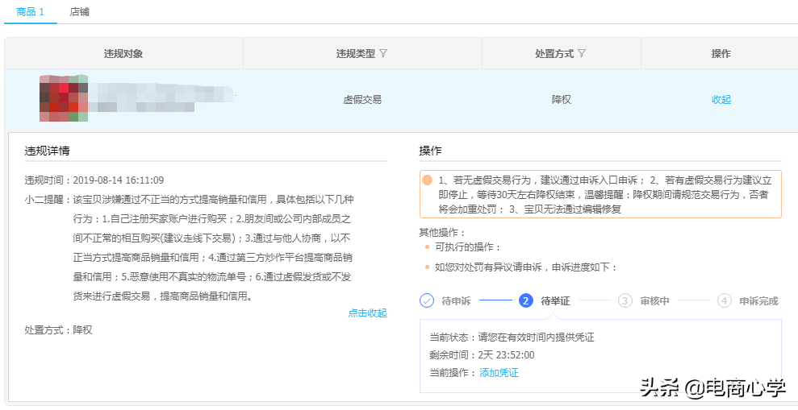Click 当前状态 请您在有效时间内提供凭证 text
Screen dimensions: 798x410
pyautogui.click(x=512, y=338)
